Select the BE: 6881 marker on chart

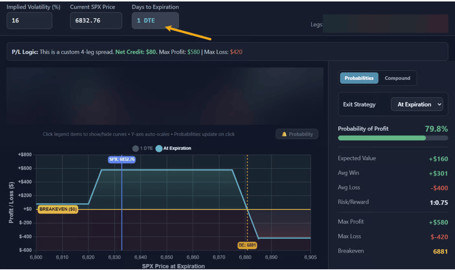(247, 245)
